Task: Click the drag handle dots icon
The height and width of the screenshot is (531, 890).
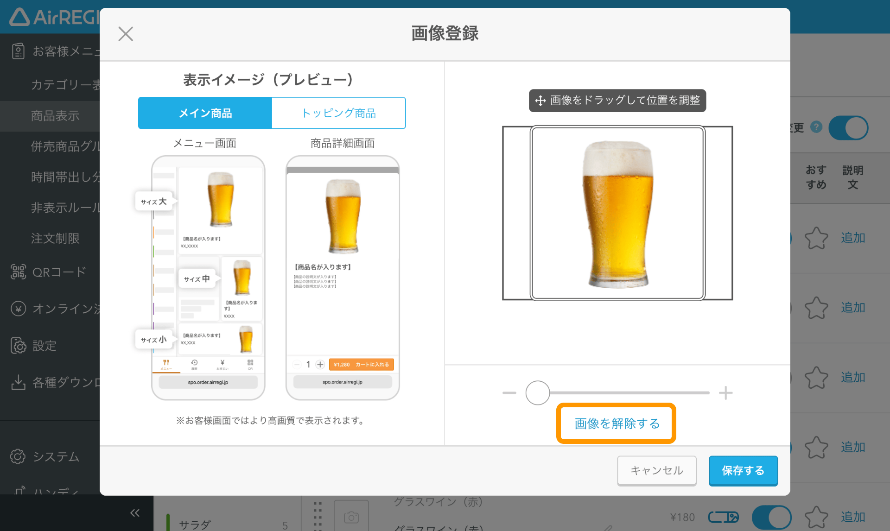Action: click(317, 516)
